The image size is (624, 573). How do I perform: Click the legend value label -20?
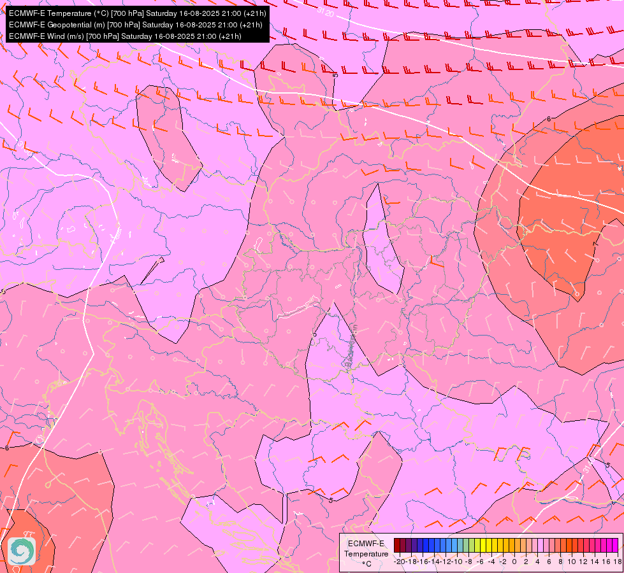click(400, 562)
